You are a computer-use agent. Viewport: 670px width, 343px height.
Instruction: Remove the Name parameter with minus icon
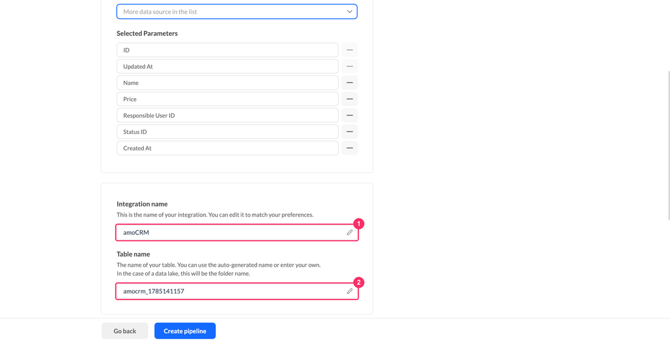(349, 83)
